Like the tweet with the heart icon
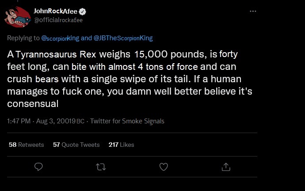The image size is (305, 191). (164, 167)
